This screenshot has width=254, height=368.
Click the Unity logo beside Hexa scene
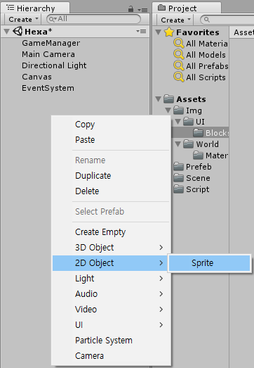coord(18,31)
